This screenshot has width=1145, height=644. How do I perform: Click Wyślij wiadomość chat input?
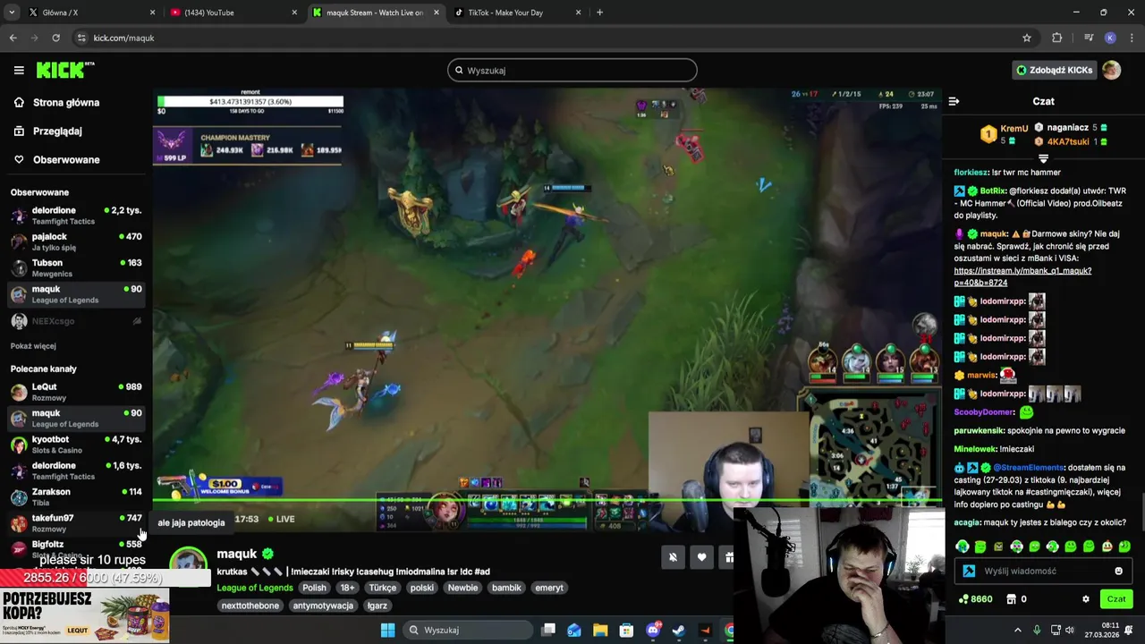(1042, 571)
